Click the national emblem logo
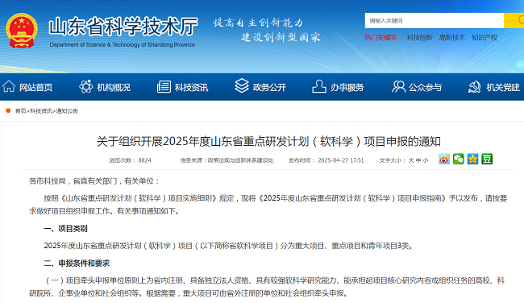 [22, 31]
